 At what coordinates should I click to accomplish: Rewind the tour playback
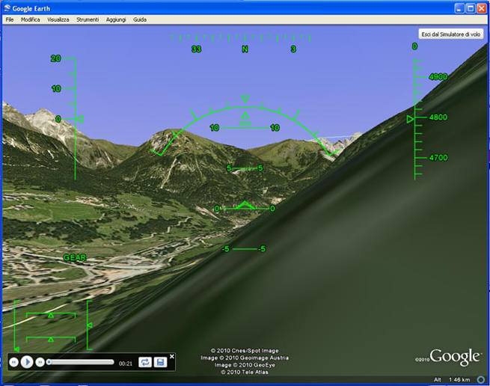(13, 362)
